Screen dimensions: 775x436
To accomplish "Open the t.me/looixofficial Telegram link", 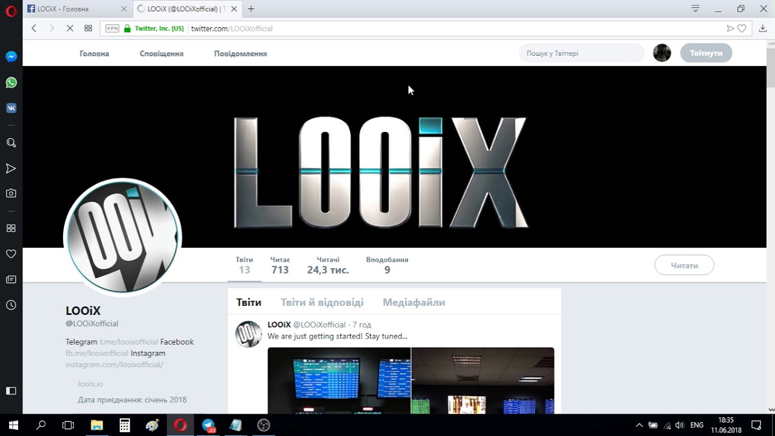I will coord(129,342).
